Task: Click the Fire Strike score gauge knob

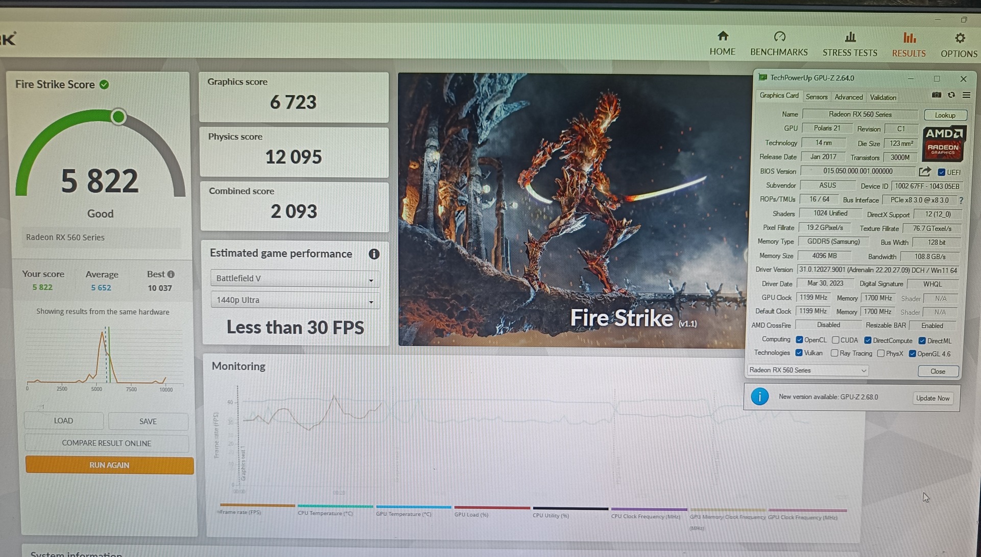Action: click(x=118, y=117)
